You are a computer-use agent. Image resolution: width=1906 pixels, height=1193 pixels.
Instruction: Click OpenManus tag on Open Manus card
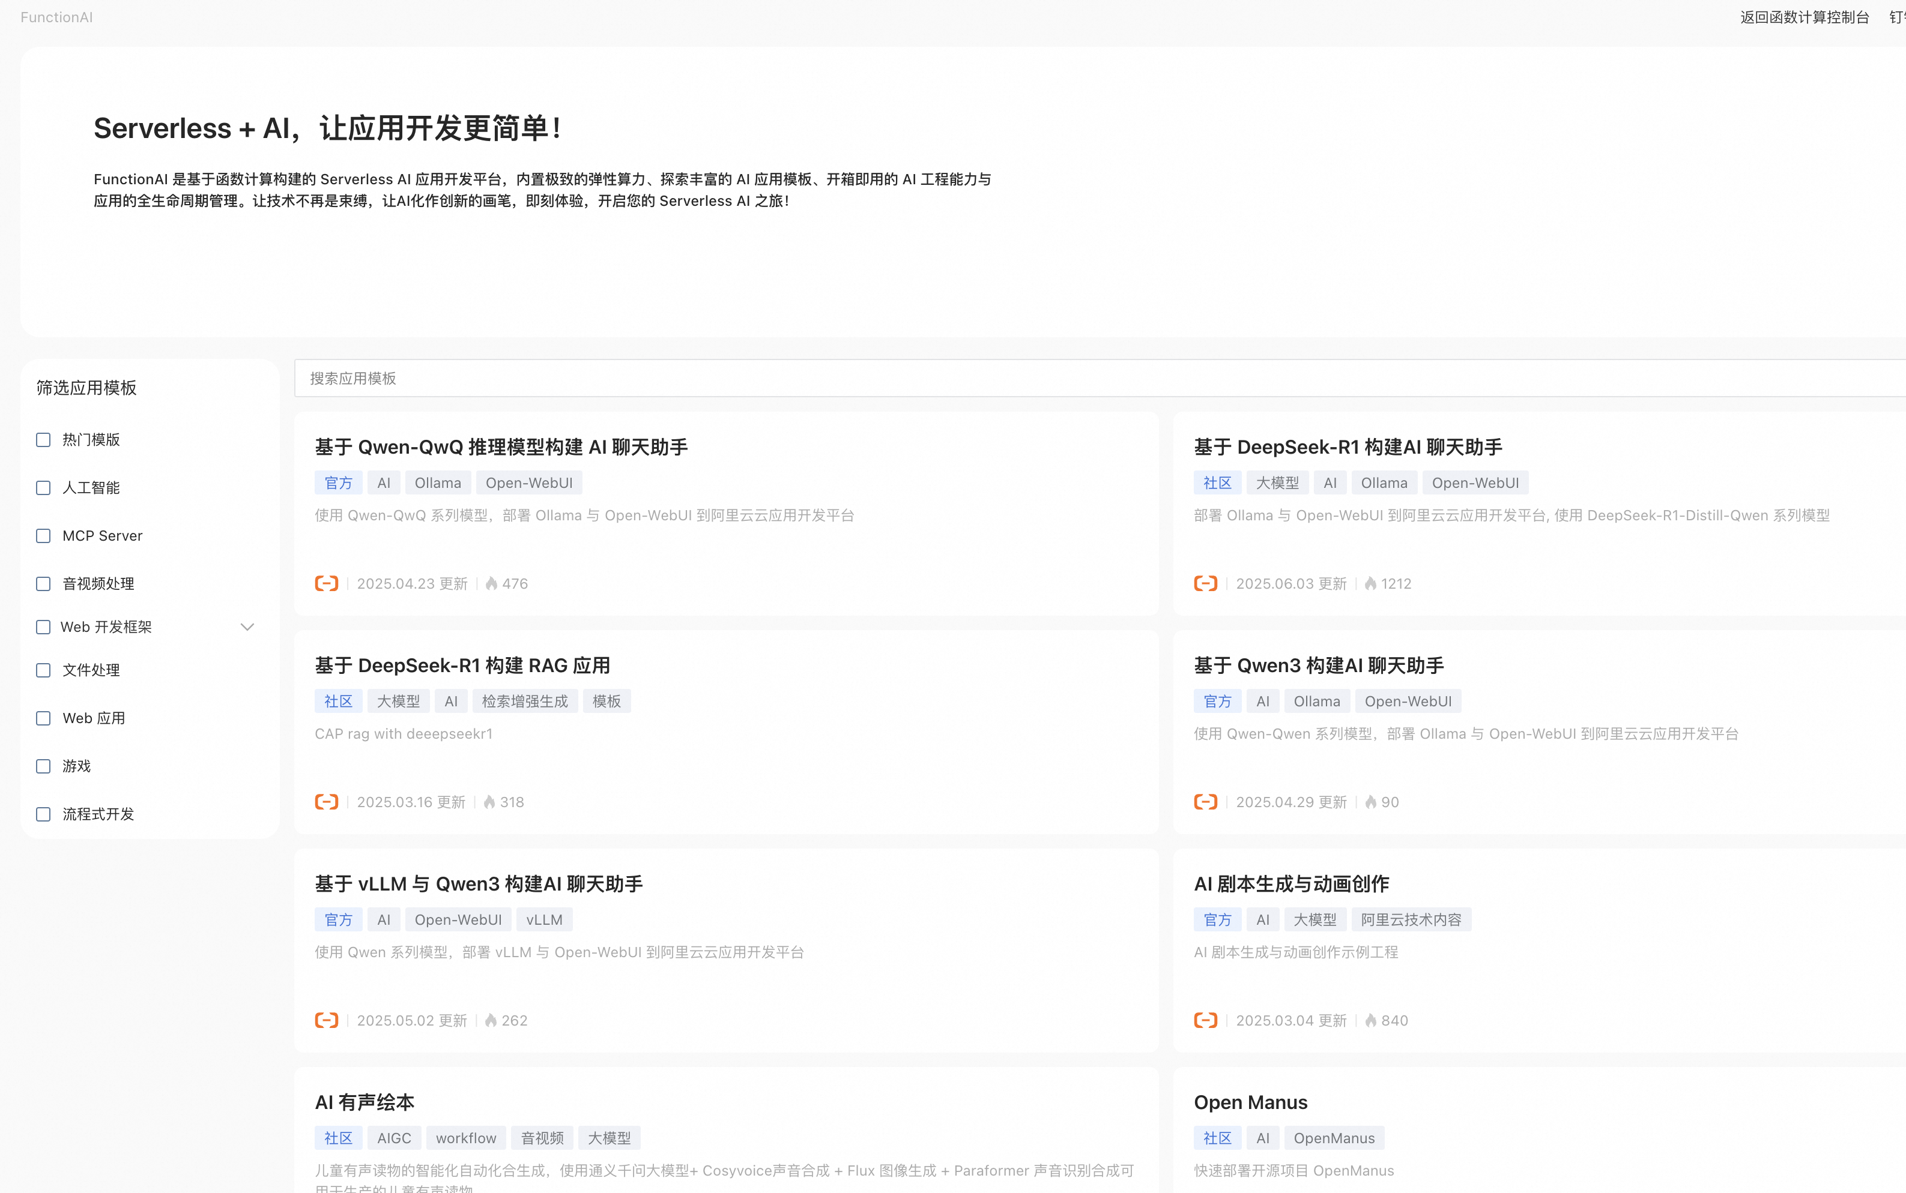click(x=1334, y=1138)
